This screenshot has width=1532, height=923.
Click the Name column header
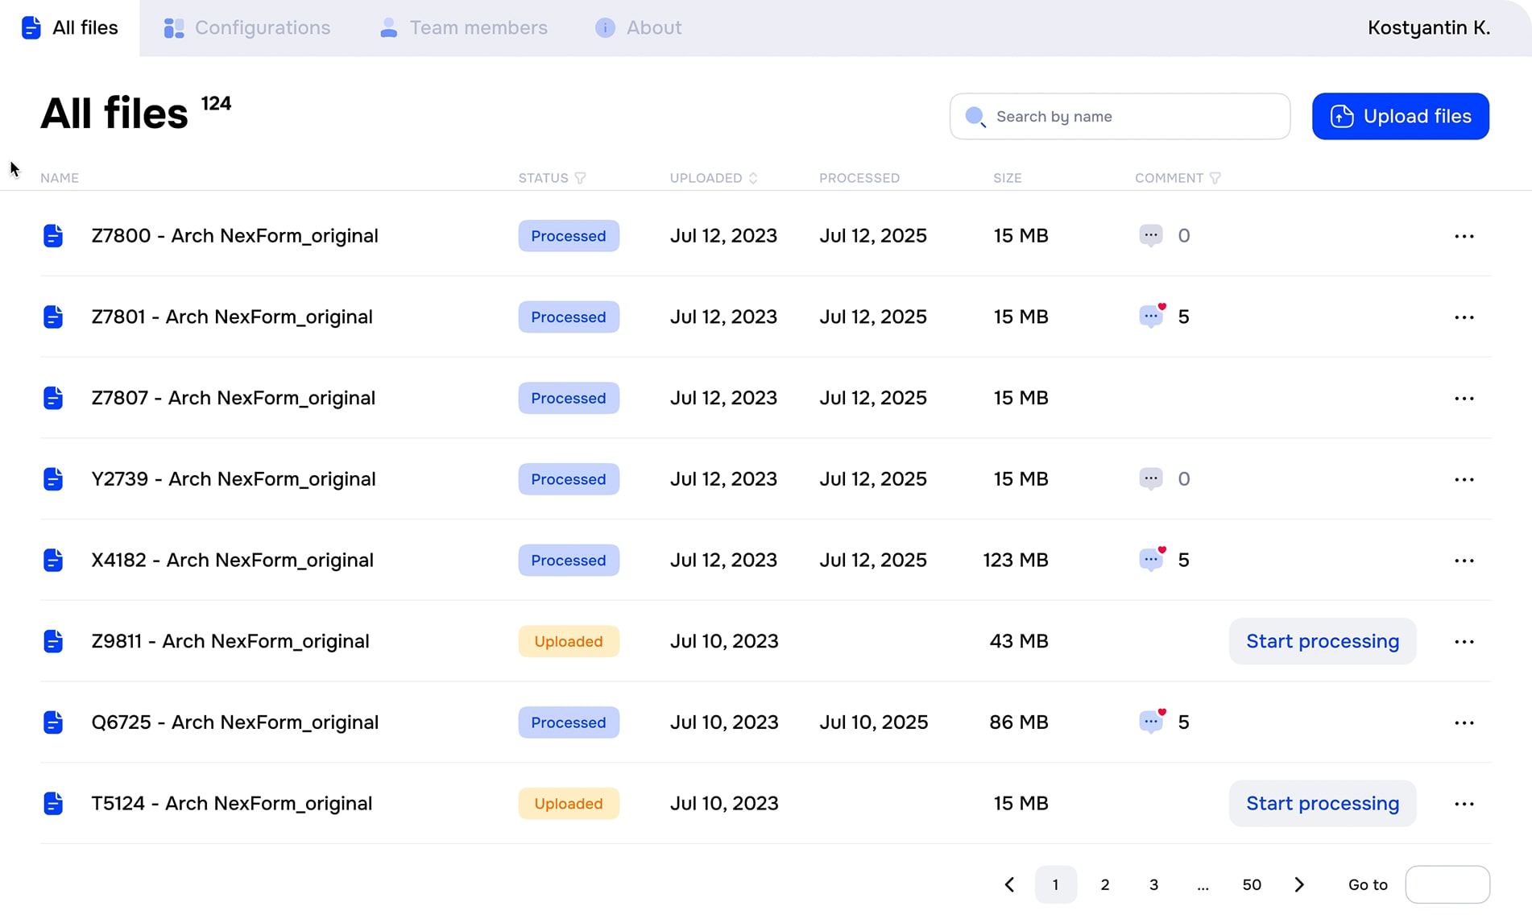(x=60, y=178)
